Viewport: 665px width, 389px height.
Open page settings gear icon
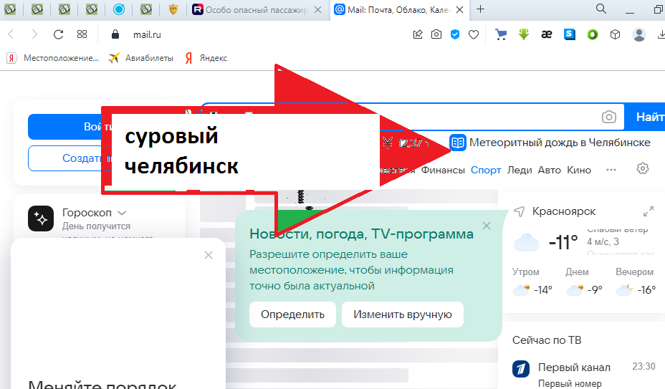point(643,168)
